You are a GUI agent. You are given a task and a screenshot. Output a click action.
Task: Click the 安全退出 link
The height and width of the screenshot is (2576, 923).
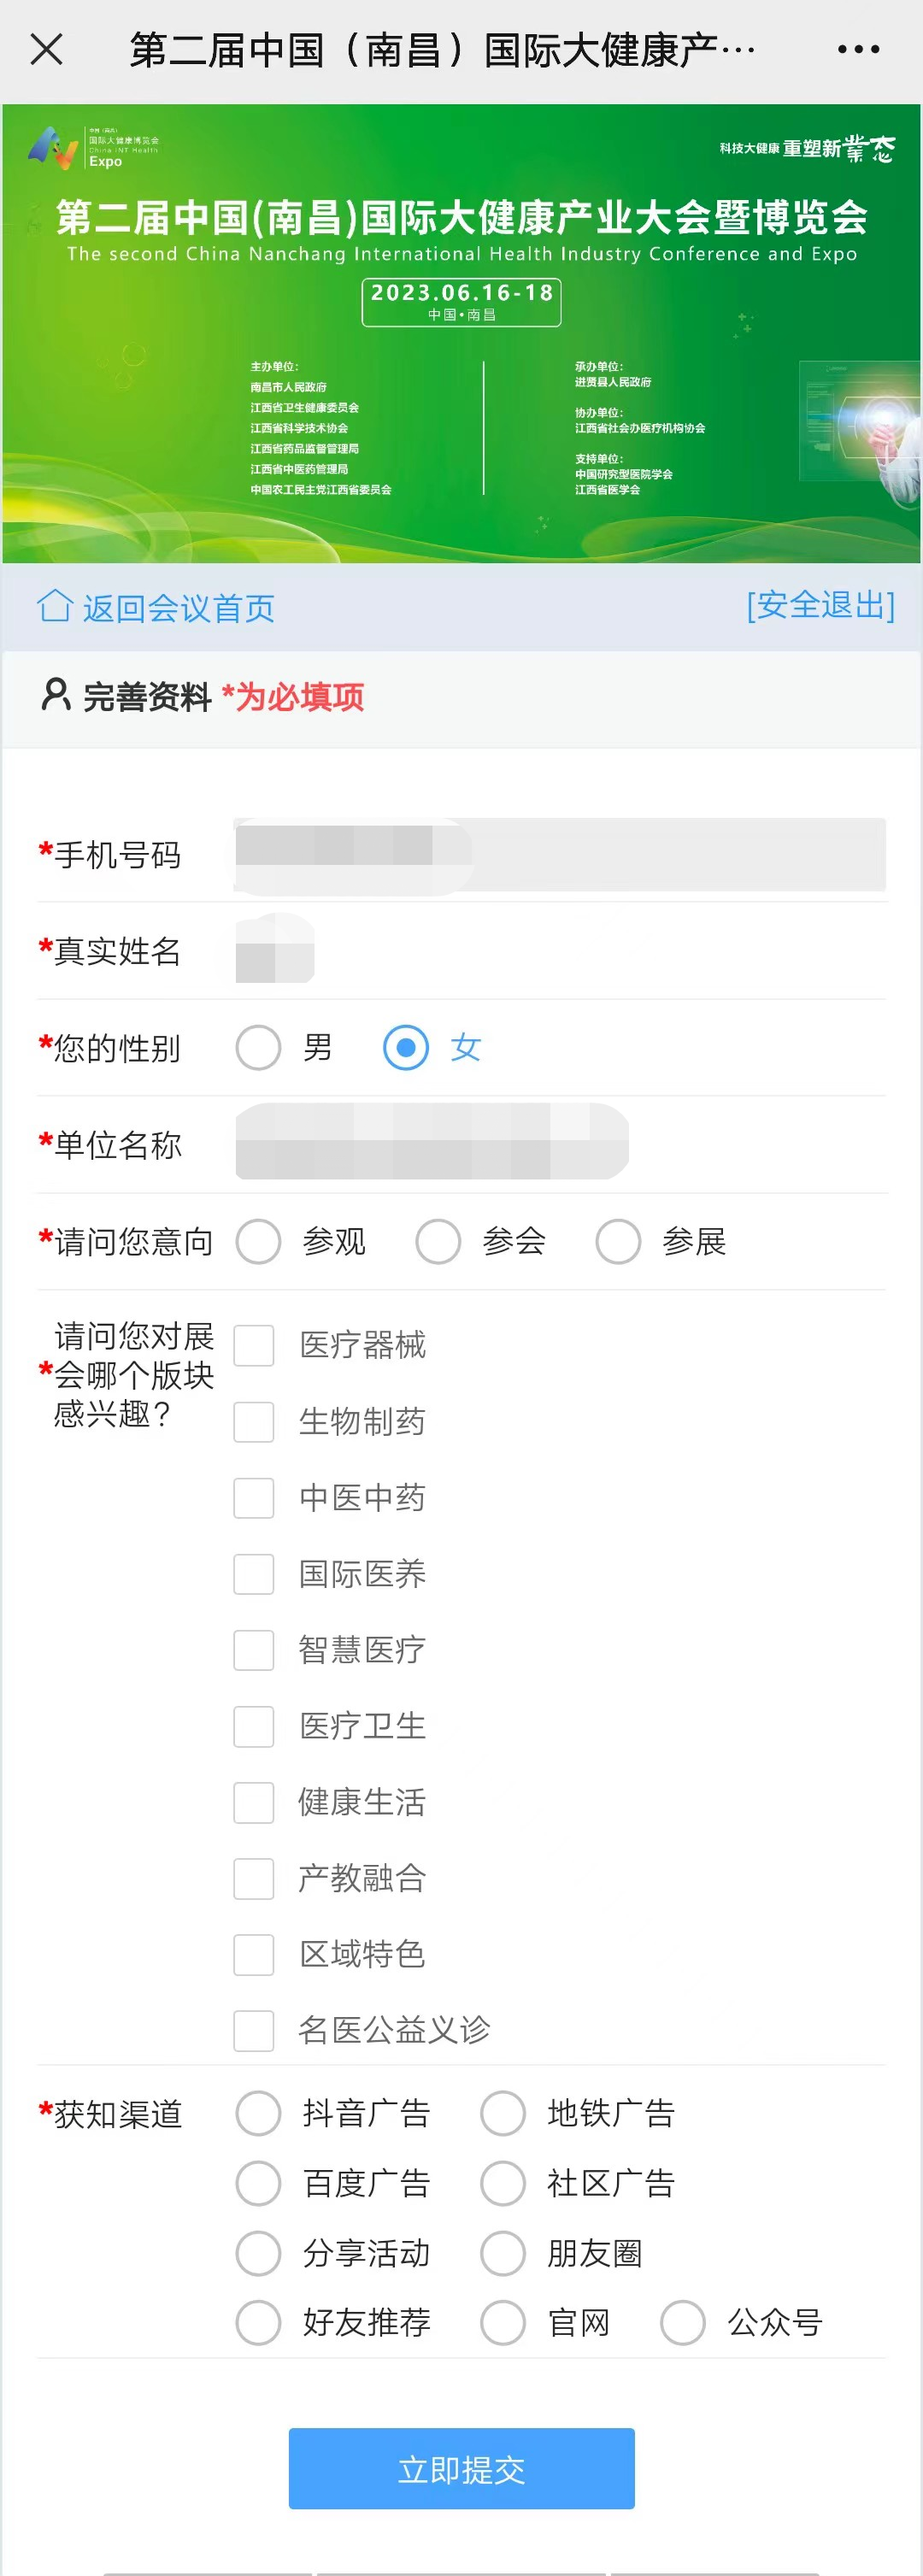[x=820, y=605]
